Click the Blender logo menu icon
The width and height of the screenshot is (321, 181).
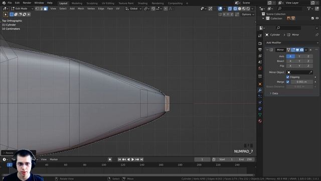pos(4,3)
